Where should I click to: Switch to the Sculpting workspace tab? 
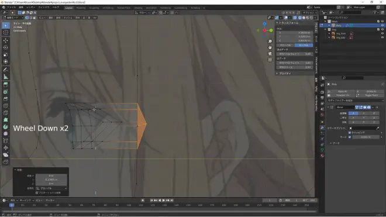(94, 8)
